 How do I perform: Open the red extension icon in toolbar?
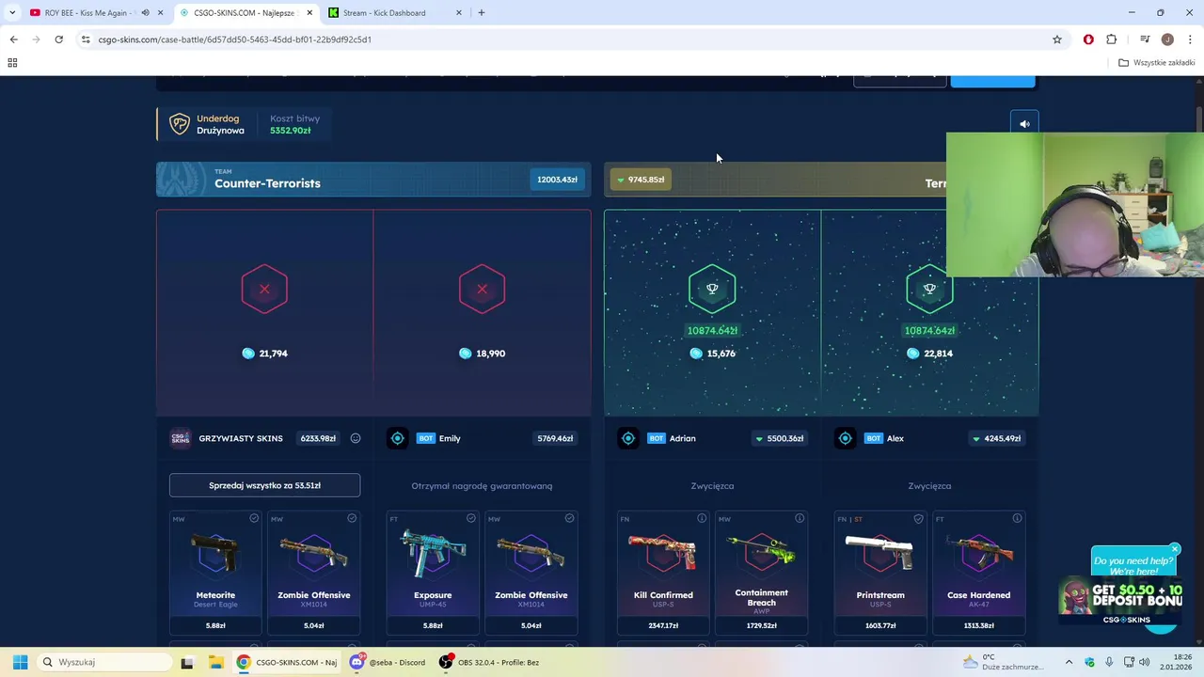[1088, 39]
